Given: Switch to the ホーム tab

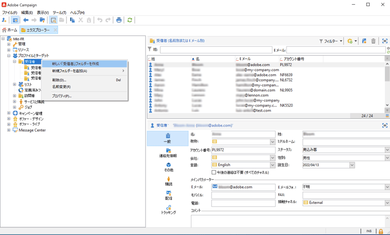Looking at the screenshot, I should pyautogui.click(x=10, y=30).
